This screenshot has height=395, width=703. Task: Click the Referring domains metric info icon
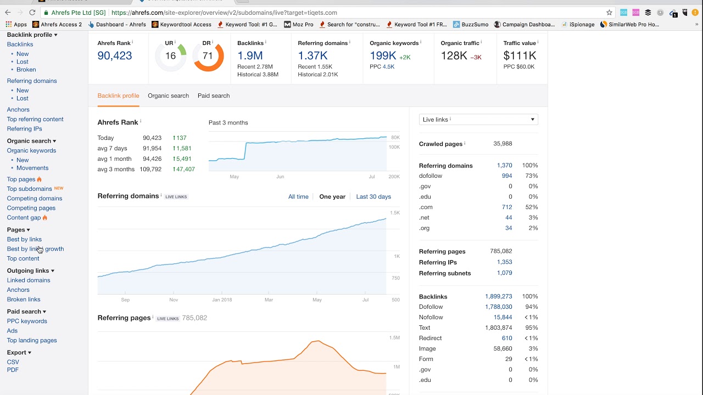350,42
